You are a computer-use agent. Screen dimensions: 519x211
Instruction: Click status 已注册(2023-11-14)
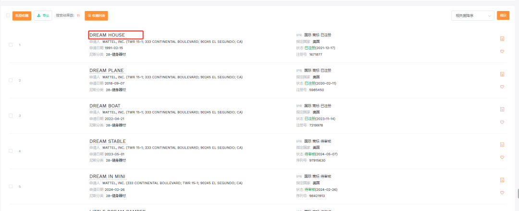click(320, 119)
